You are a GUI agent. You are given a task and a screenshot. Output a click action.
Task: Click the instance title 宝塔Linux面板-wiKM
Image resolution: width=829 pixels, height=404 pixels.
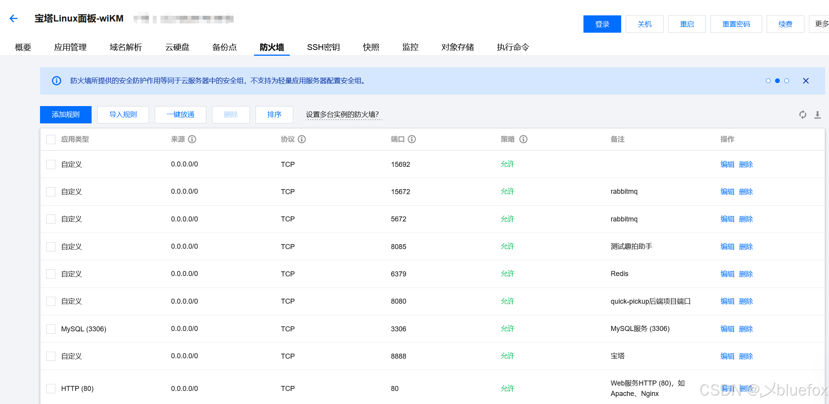pyautogui.click(x=79, y=18)
